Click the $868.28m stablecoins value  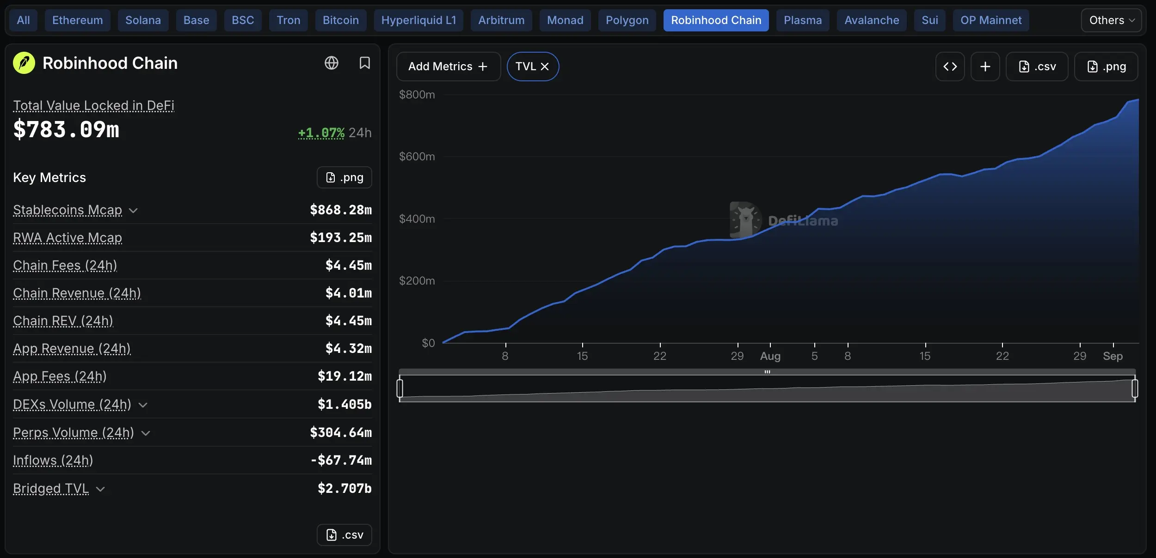pos(341,210)
